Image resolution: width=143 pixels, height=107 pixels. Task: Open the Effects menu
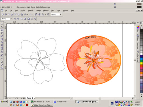38,11
